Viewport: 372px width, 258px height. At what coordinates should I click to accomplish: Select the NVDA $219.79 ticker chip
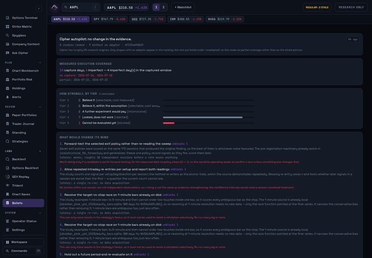coord(225,19)
